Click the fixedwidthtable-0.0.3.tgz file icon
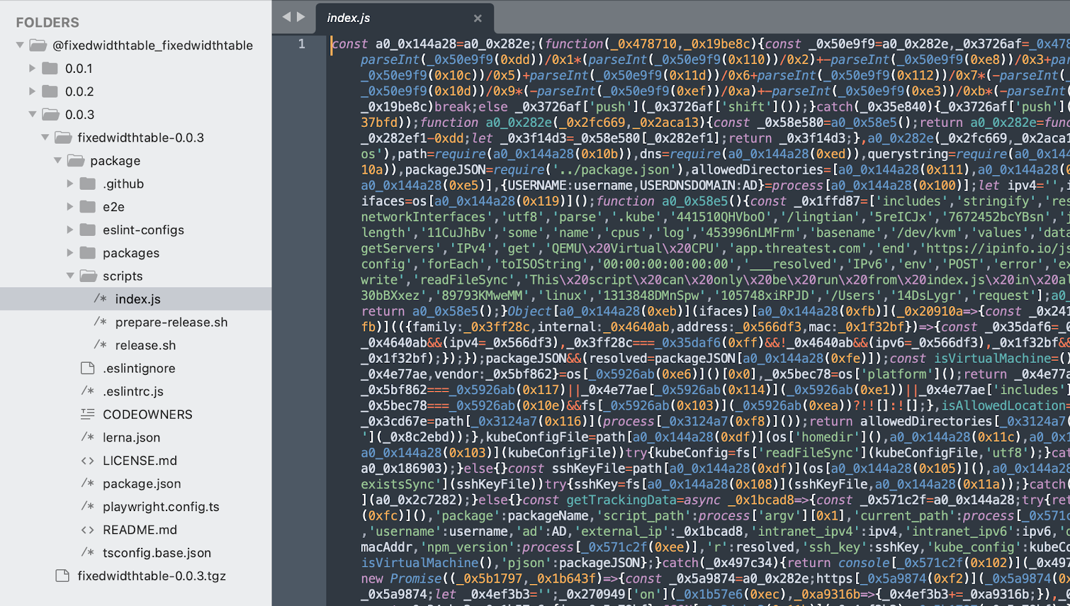This screenshot has height=606, width=1070. [x=62, y=576]
